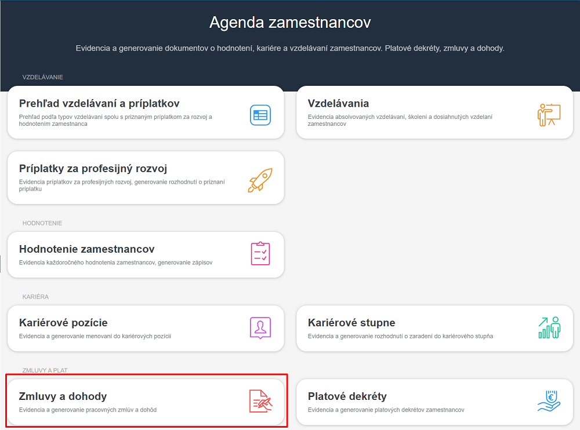The height and width of the screenshot is (430, 580).
Task: Click the green growth chart icon
Action: pyautogui.click(x=549, y=327)
